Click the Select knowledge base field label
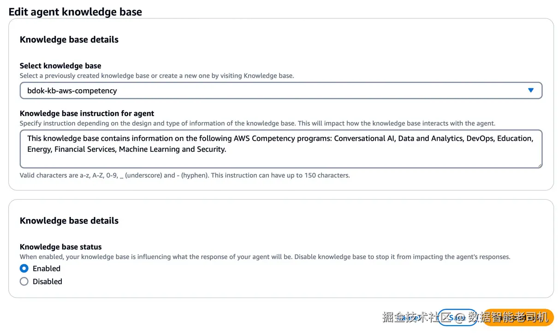 (60, 66)
